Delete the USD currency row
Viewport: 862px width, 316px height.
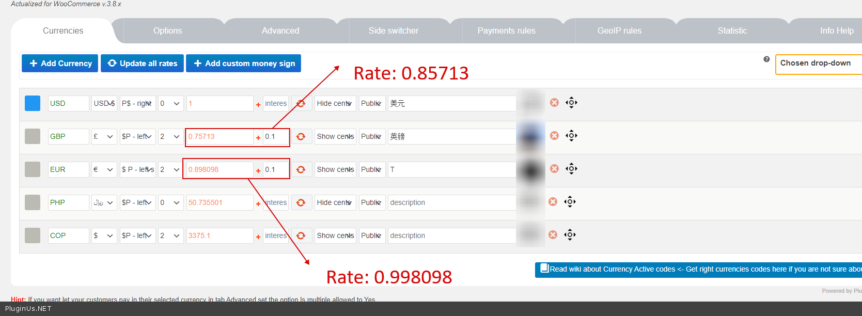[x=554, y=103]
